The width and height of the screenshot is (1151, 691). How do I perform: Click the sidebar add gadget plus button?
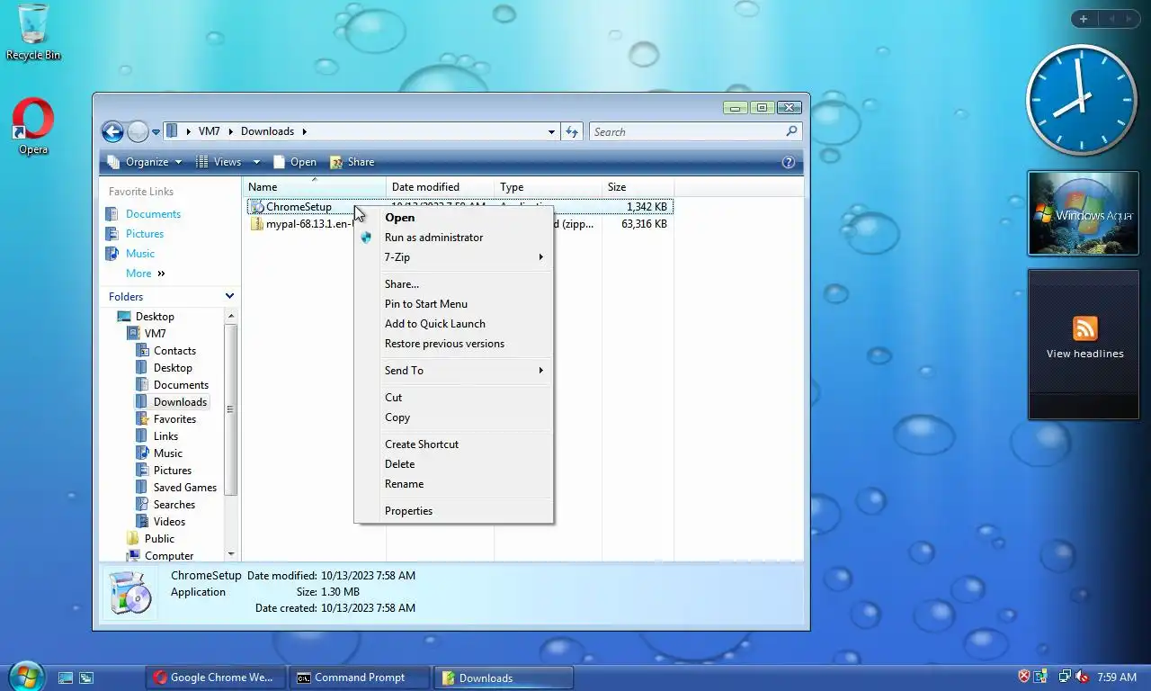1084,19
